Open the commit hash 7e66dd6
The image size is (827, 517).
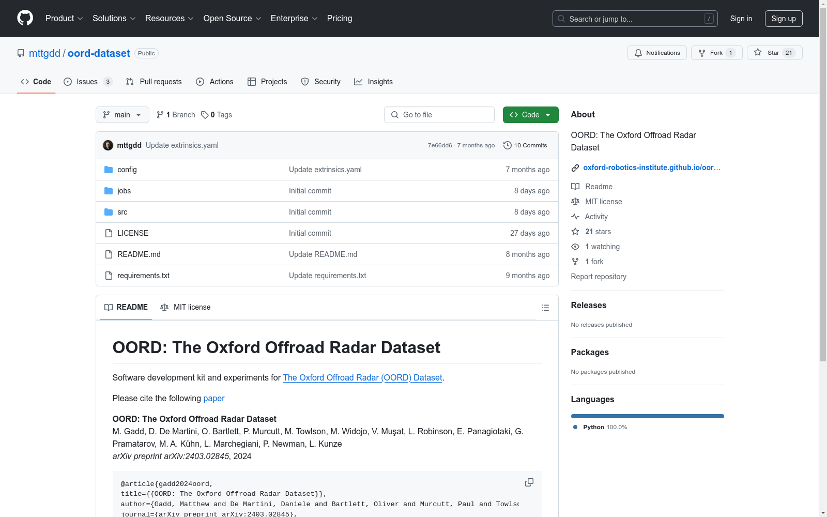pyautogui.click(x=440, y=145)
